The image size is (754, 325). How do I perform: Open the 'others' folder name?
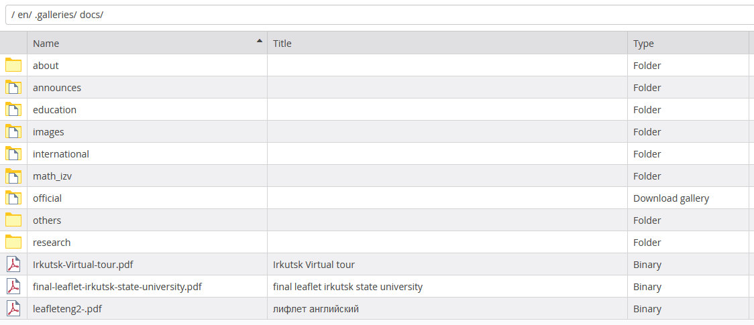[47, 220]
